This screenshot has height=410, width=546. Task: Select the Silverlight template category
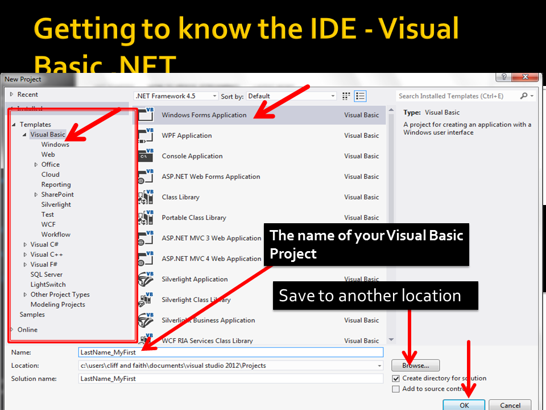(56, 204)
